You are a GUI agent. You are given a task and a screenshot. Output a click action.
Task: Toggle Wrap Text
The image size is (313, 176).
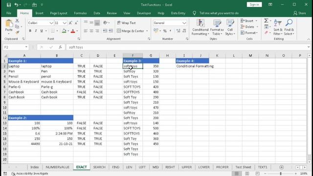tap(127, 23)
